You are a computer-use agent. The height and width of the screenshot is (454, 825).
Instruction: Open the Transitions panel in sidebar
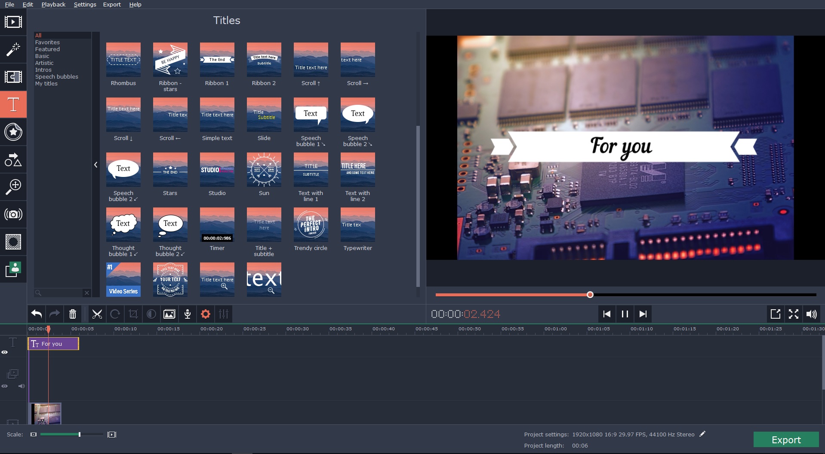point(13,77)
